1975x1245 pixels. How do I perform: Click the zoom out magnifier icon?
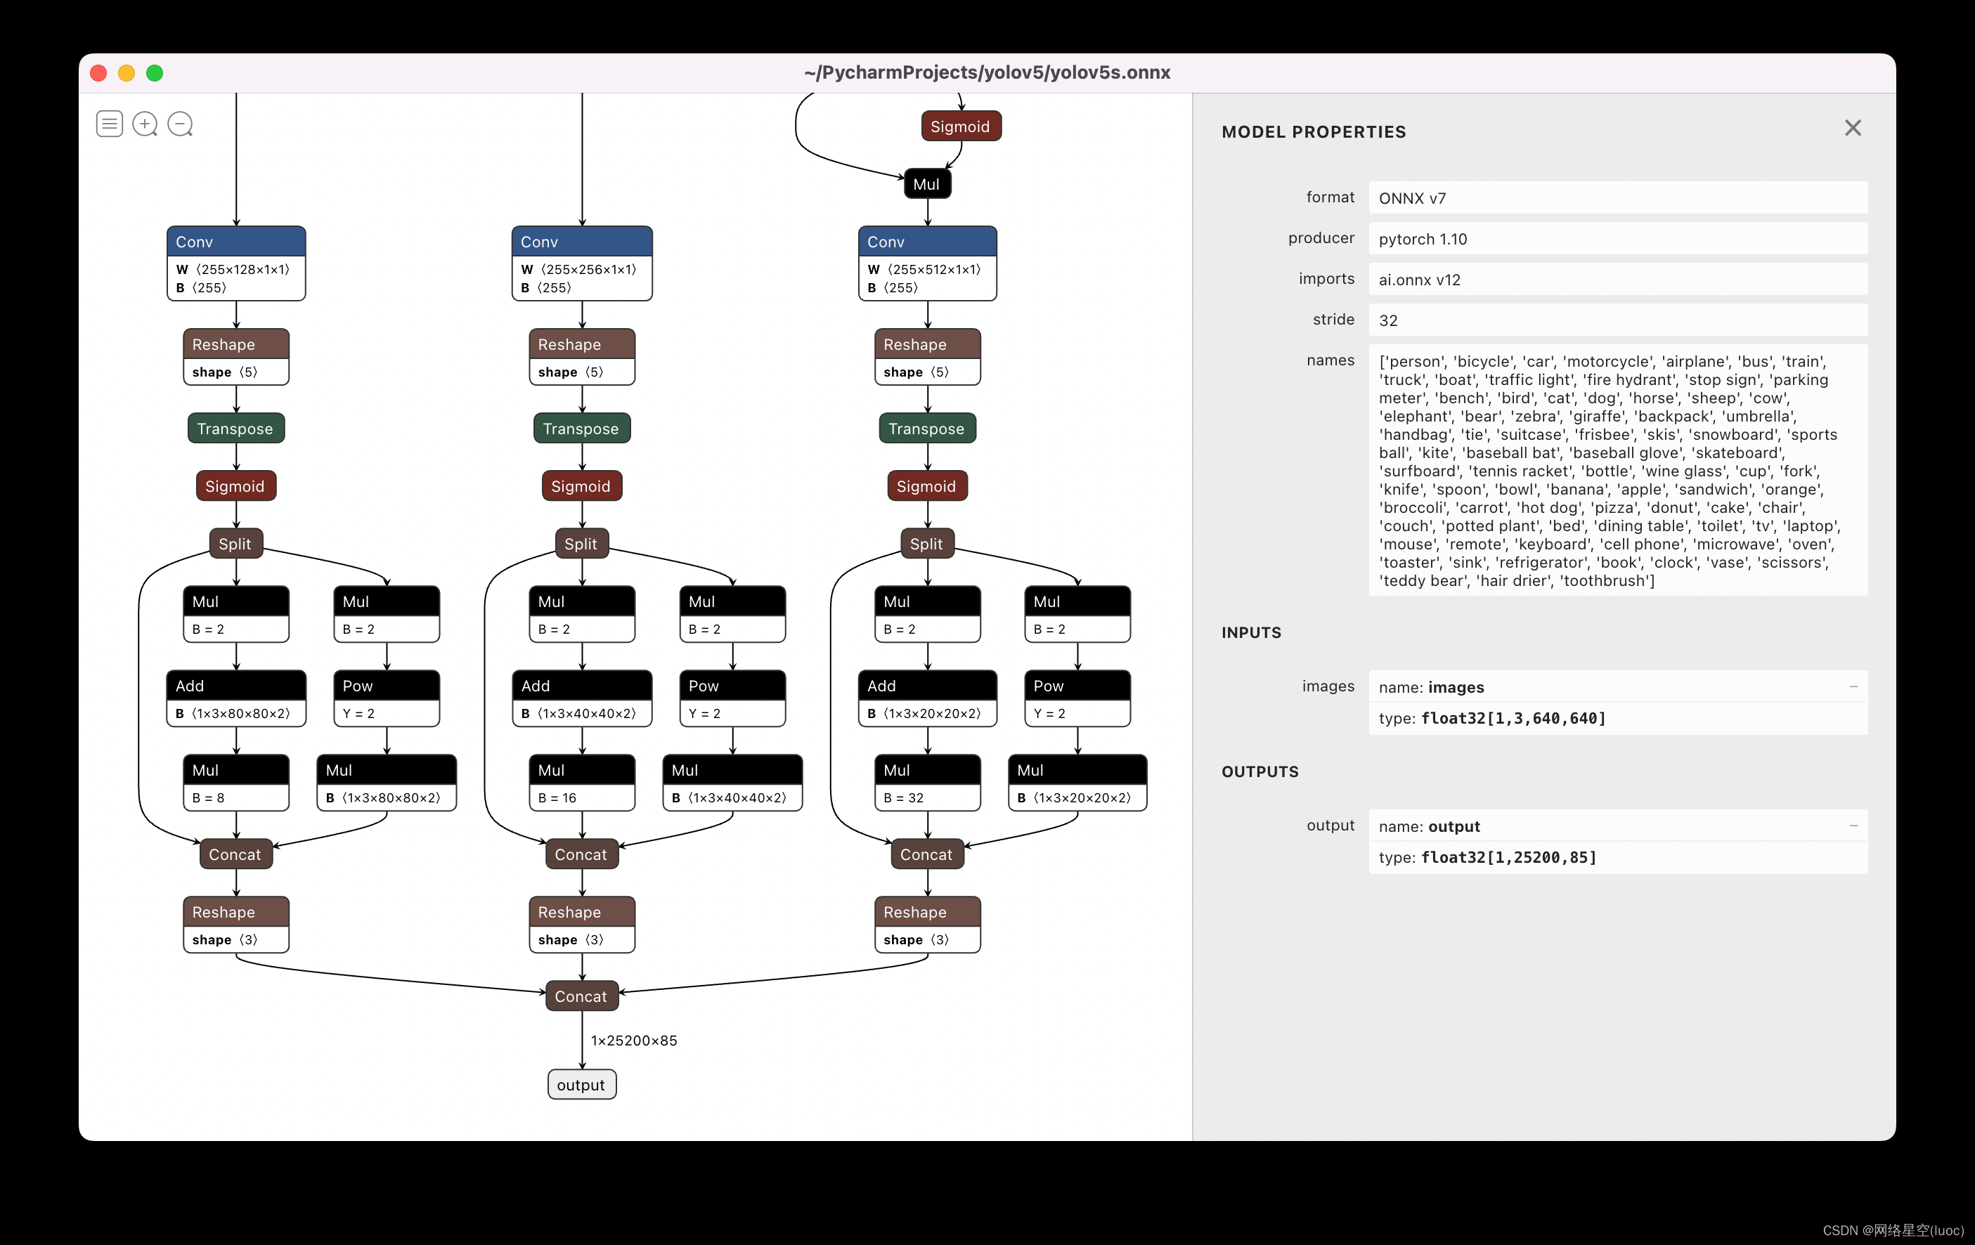coord(180,124)
